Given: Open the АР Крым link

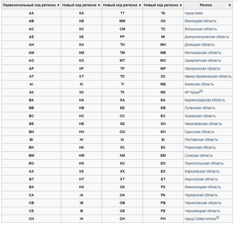Looking at the screenshot, I should tap(192, 92).
